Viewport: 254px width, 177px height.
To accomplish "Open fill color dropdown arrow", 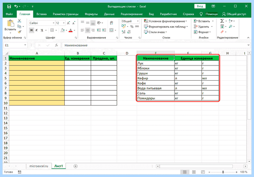I will pyautogui.click(x=66, y=30).
